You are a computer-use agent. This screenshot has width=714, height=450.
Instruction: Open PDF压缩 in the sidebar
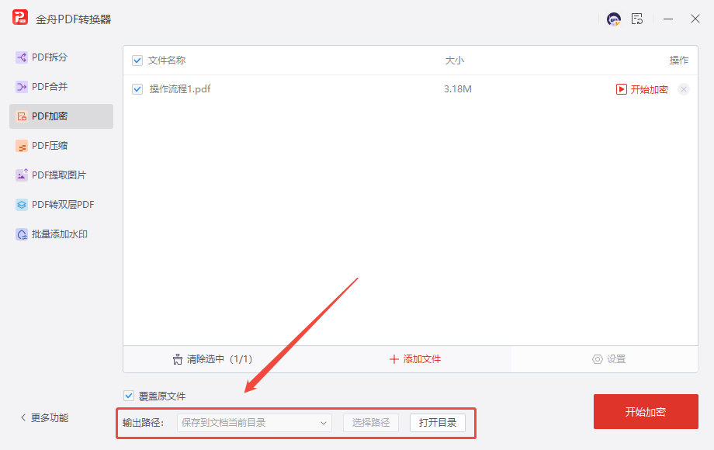[x=61, y=146]
